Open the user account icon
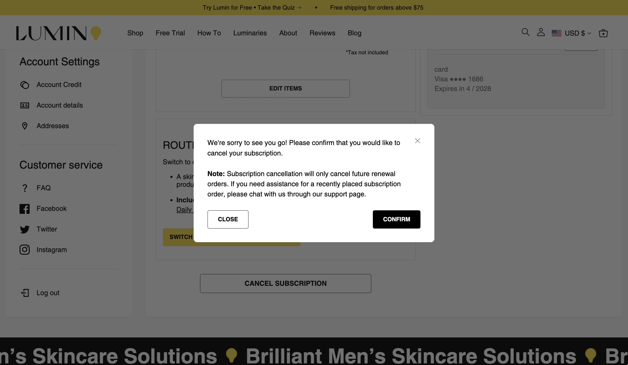The height and width of the screenshot is (365, 628). coord(541,32)
